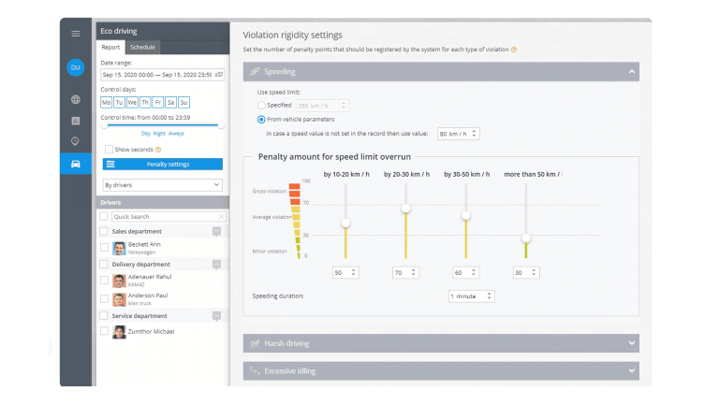Click the Penalty settings button
The image size is (719, 404).
tap(163, 165)
